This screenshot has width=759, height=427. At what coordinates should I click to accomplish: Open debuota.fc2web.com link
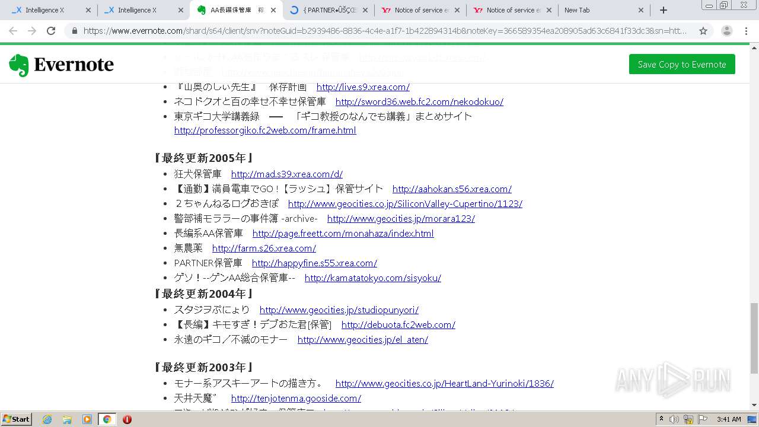pos(398,325)
